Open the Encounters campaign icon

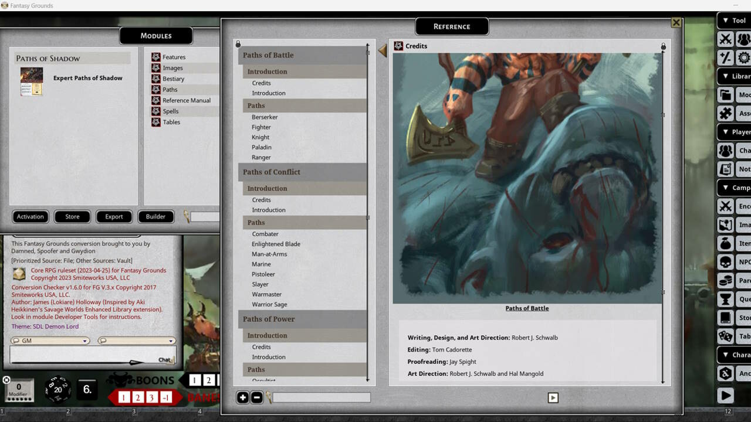tap(726, 206)
